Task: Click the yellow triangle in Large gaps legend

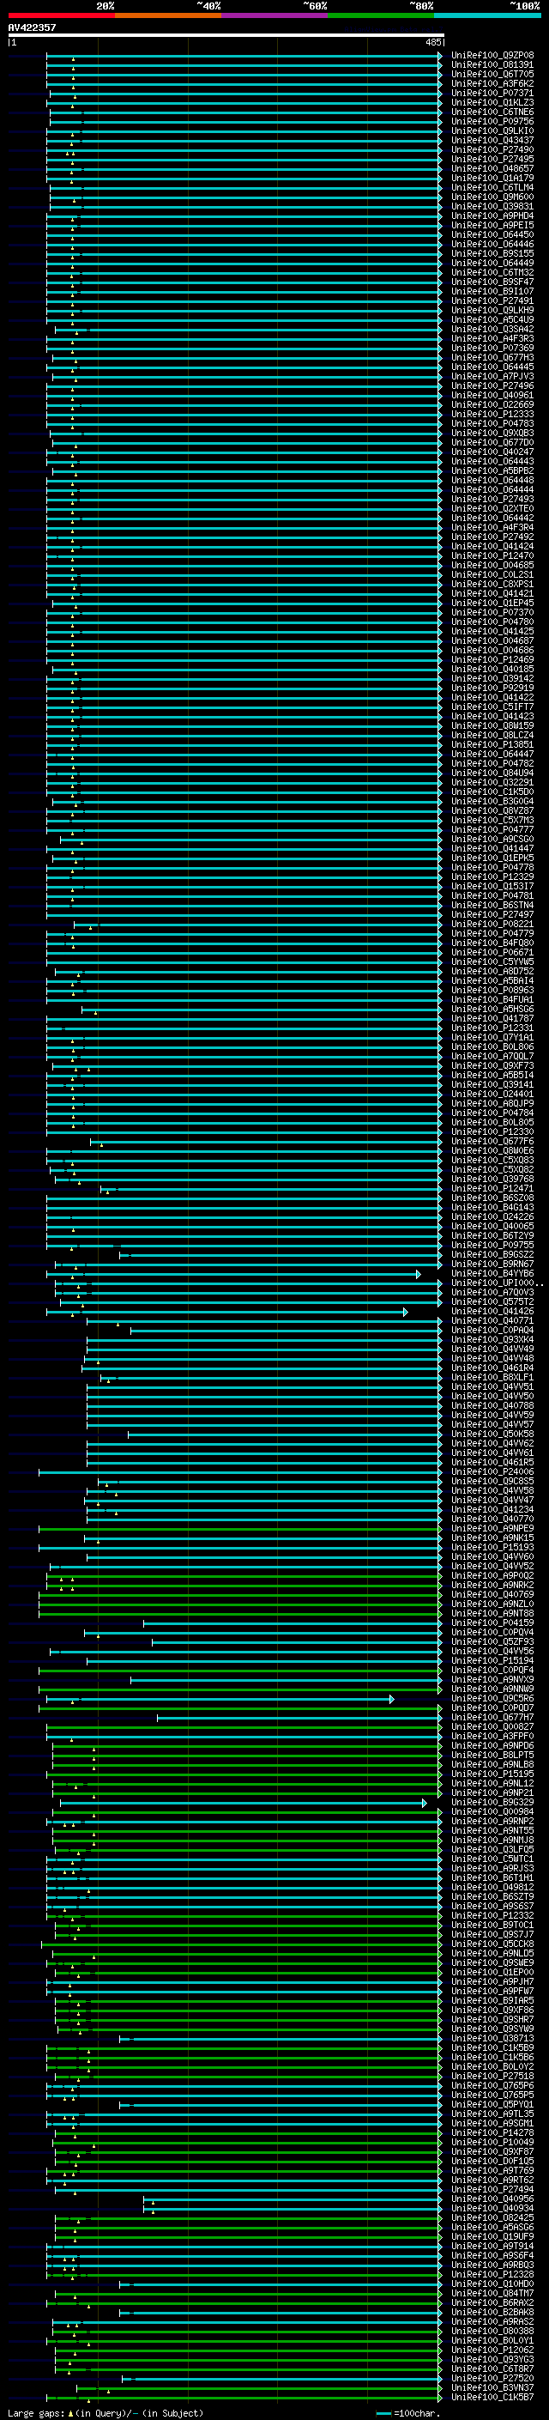Action: (70, 2413)
